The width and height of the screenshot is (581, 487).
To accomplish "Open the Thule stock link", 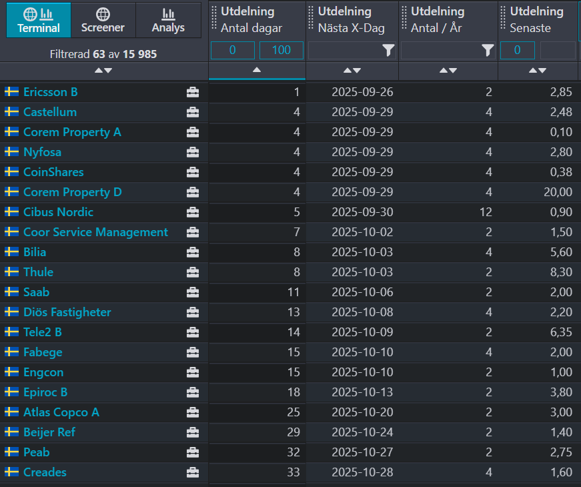I will [x=38, y=272].
